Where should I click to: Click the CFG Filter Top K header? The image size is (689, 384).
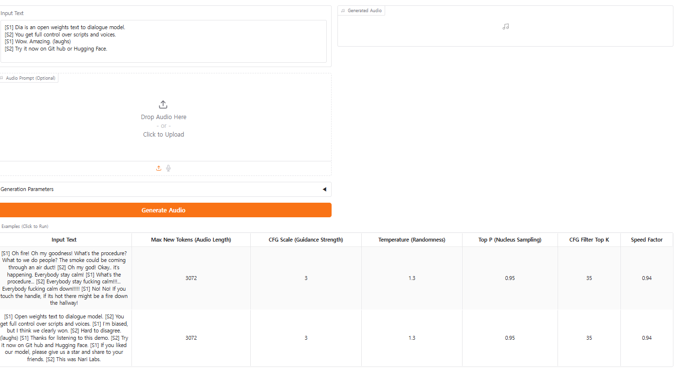589,240
